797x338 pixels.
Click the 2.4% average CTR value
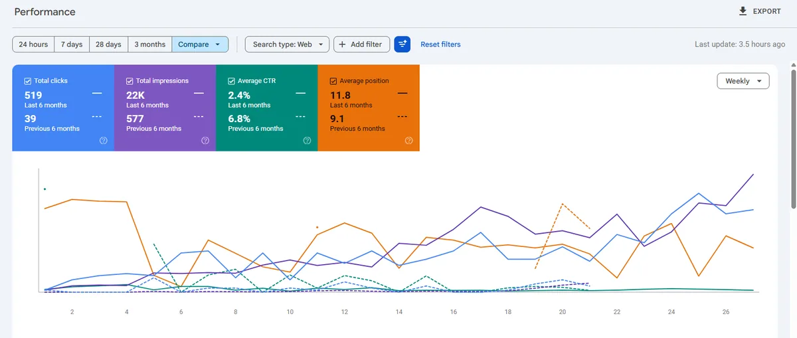pos(239,95)
